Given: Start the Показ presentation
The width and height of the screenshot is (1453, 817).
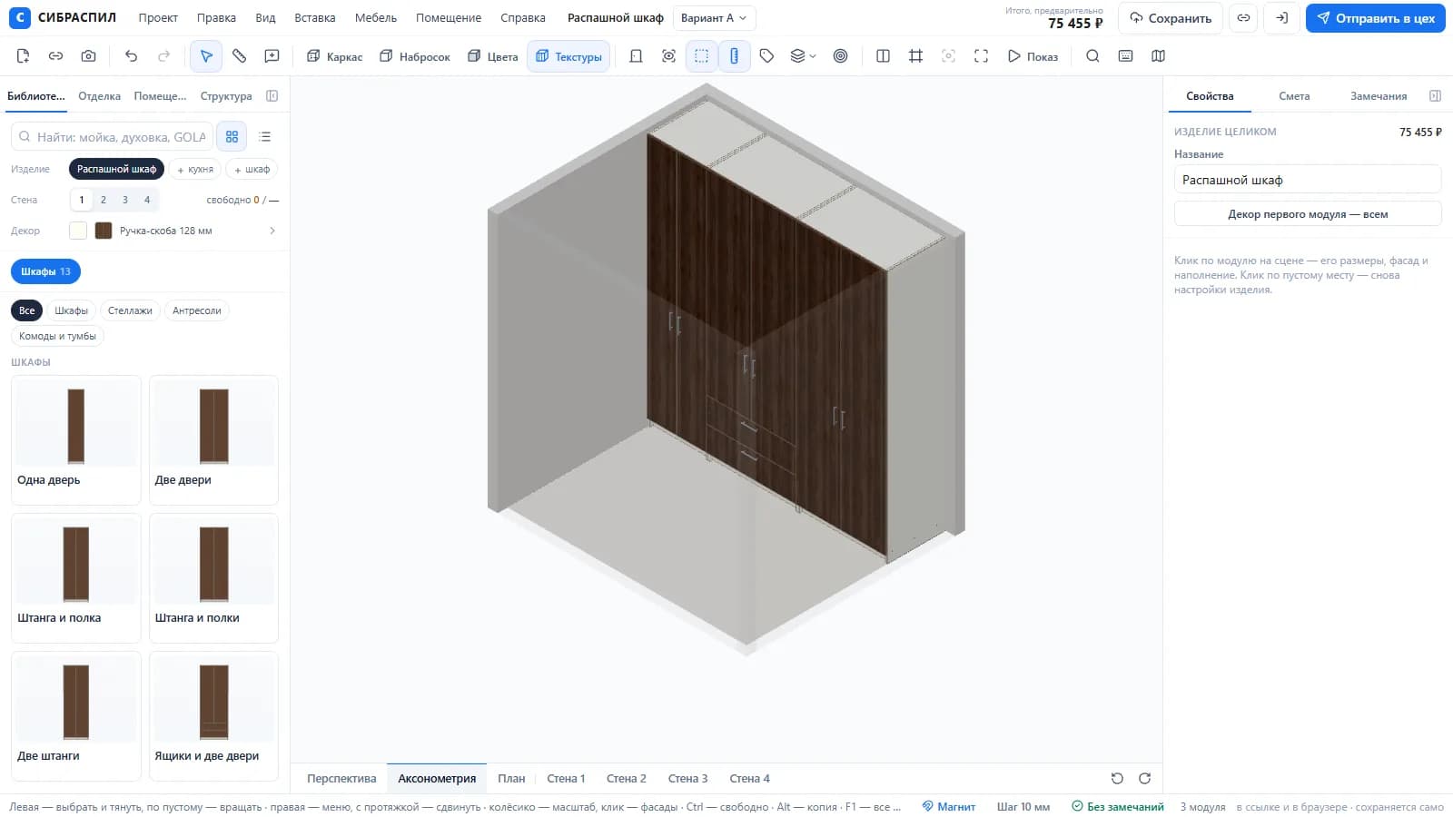Looking at the screenshot, I should [x=1033, y=56].
